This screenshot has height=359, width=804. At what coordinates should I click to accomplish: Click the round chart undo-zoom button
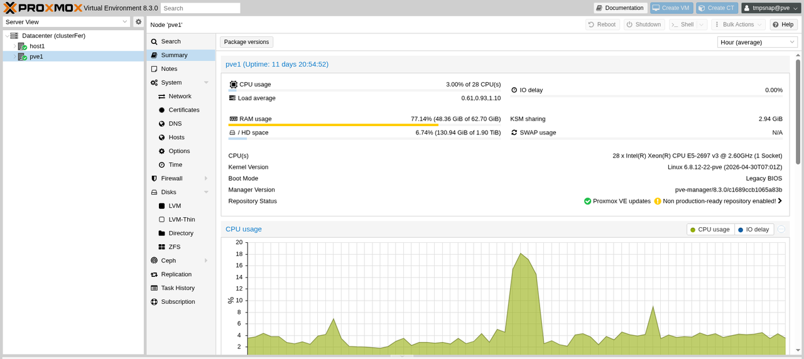tap(781, 229)
